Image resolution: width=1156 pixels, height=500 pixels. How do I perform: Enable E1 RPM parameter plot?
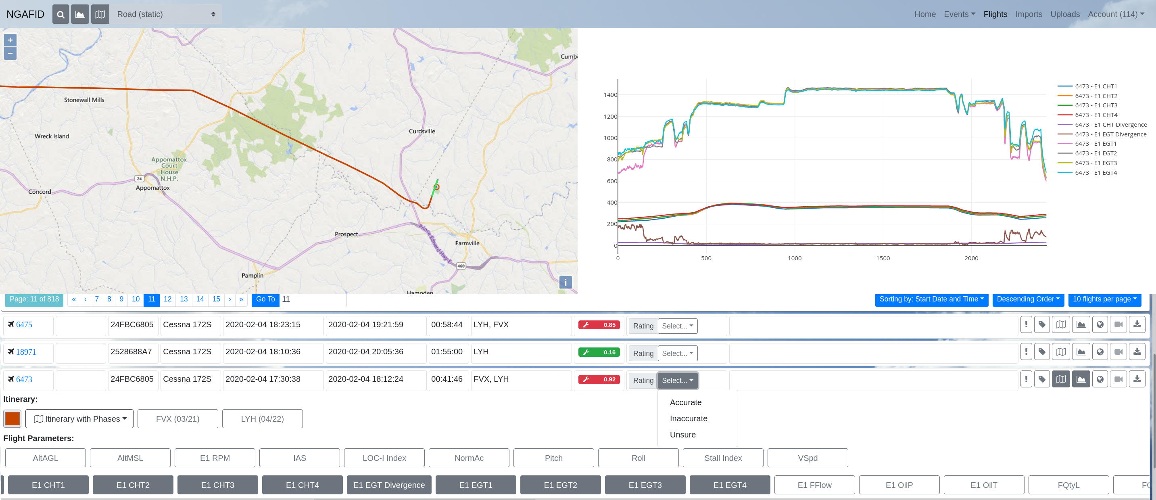coord(215,458)
